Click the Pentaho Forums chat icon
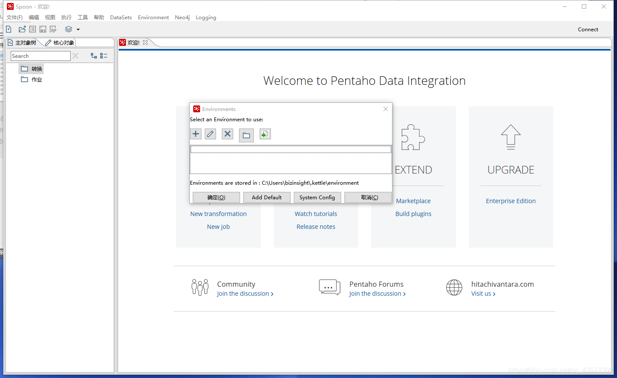 point(329,287)
